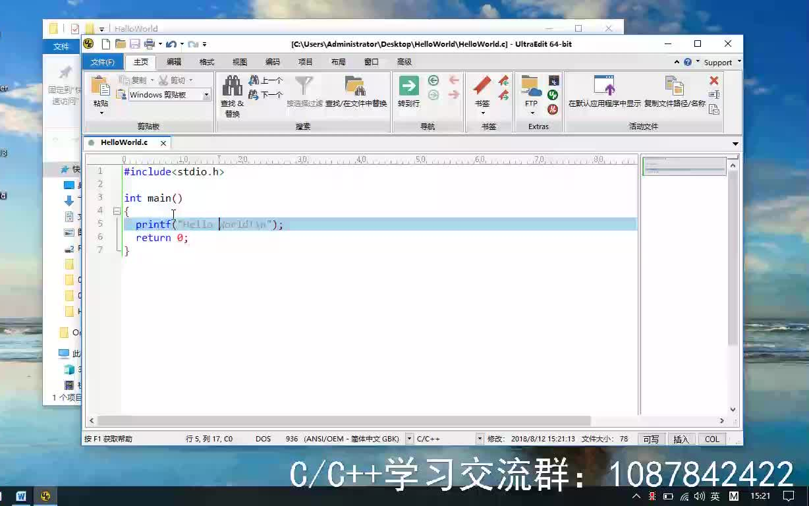Collapse code block on line 4
Viewport: 809px width, 506px height.
[115, 211]
